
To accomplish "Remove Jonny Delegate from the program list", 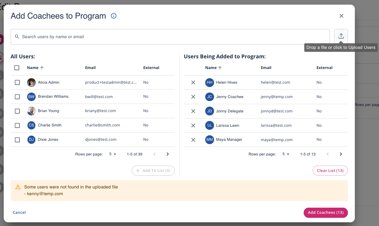I will tap(193, 111).
